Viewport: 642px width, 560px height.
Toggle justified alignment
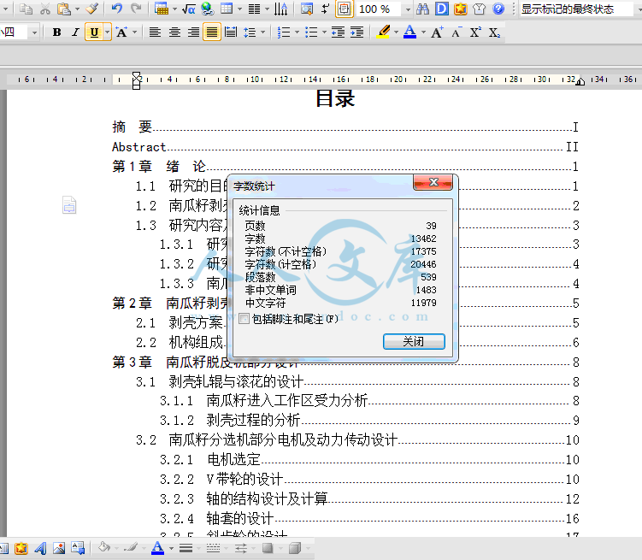click(212, 32)
